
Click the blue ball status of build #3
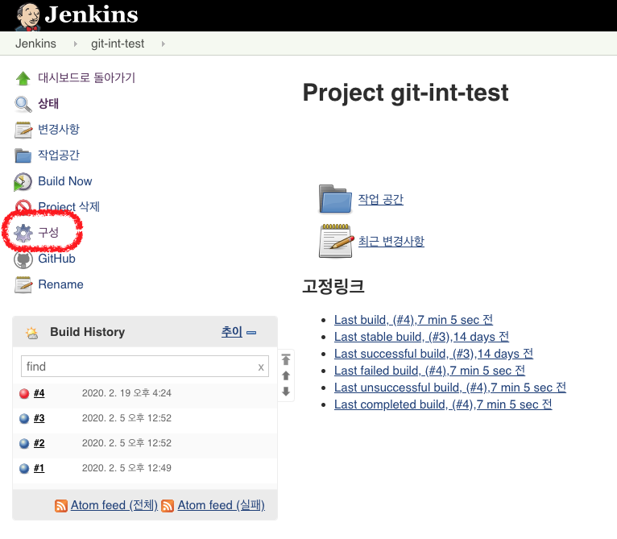pos(24,418)
